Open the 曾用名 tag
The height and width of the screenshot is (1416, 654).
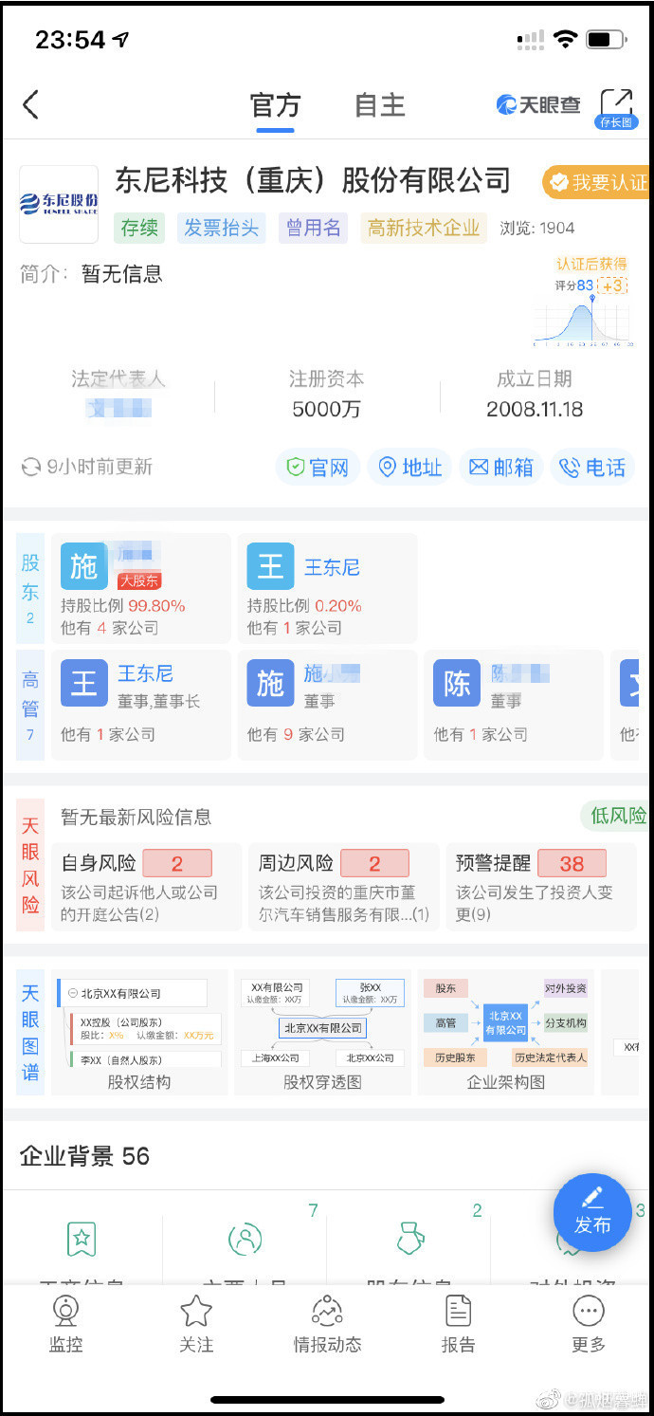click(314, 228)
